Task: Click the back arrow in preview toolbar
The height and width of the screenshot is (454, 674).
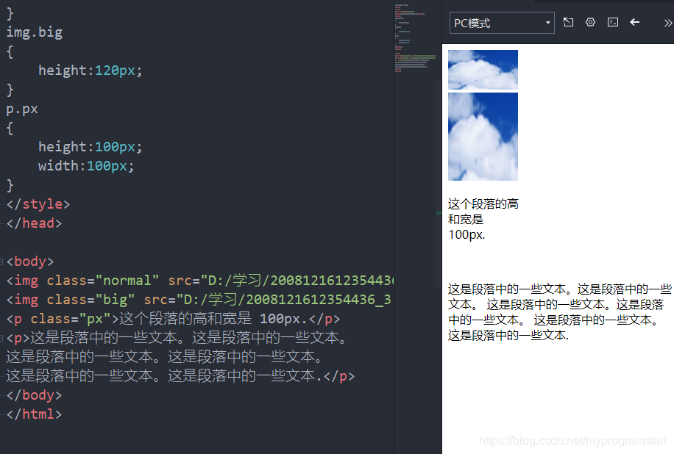Action: (635, 22)
